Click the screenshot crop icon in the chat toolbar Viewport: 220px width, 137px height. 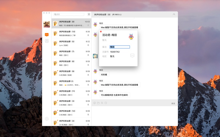point(102,103)
